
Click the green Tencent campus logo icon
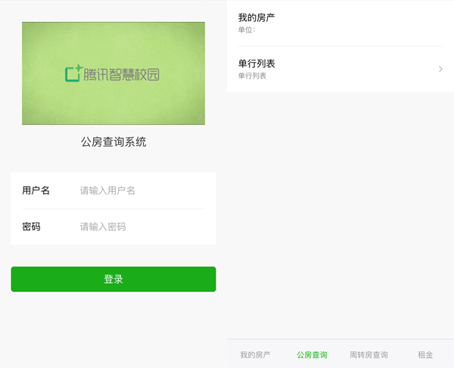[73, 73]
